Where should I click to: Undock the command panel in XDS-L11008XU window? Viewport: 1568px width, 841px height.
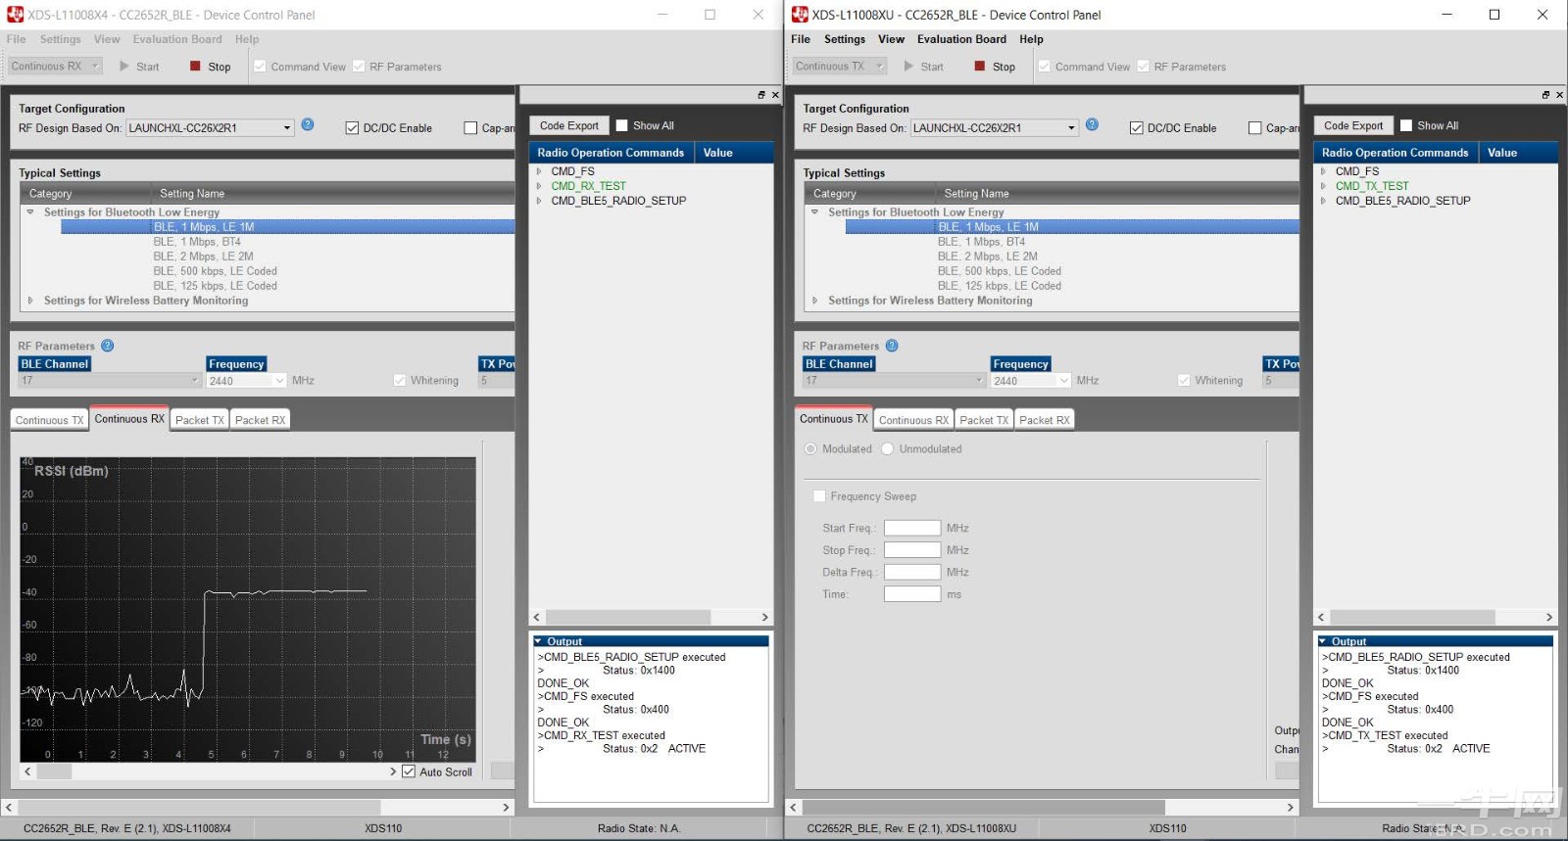point(1545,95)
